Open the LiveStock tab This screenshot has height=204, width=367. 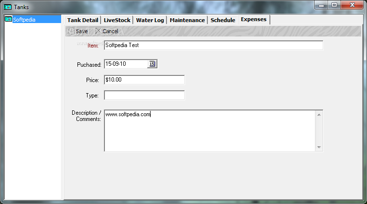[x=117, y=20]
